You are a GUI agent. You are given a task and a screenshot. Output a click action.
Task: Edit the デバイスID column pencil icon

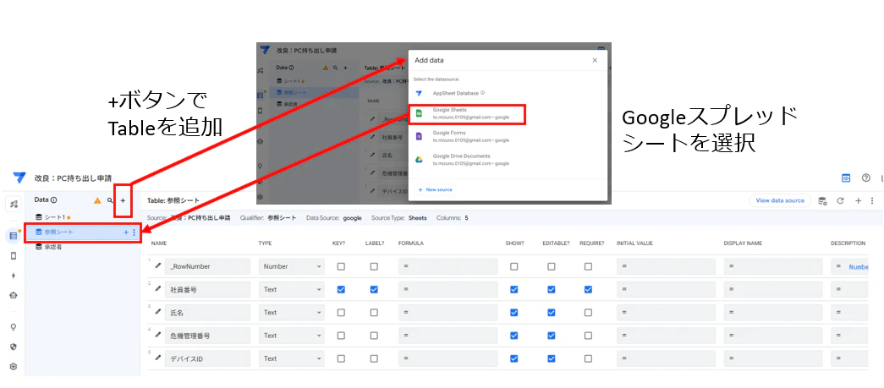pos(158,358)
